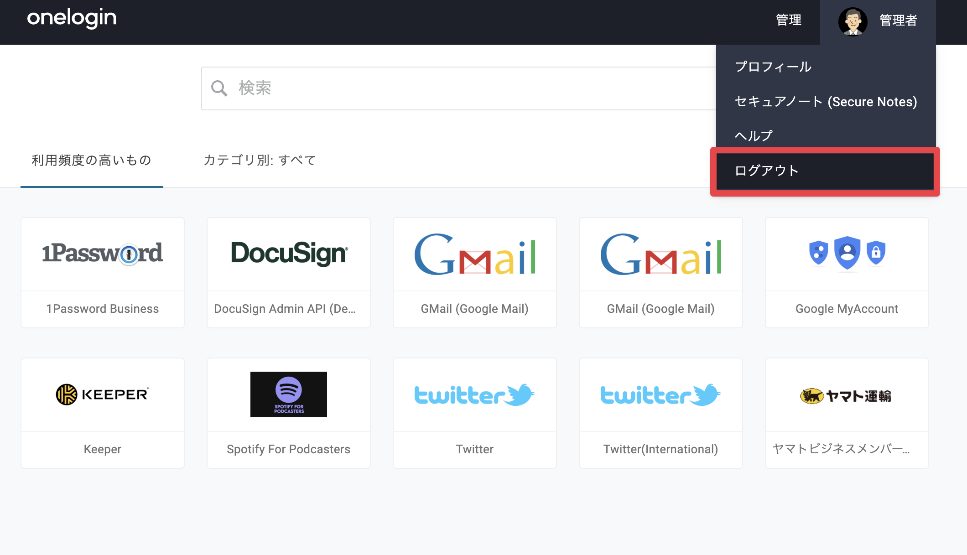This screenshot has height=555, width=967.
Task: Click the Twitter app label
Action: [x=475, y=449]
